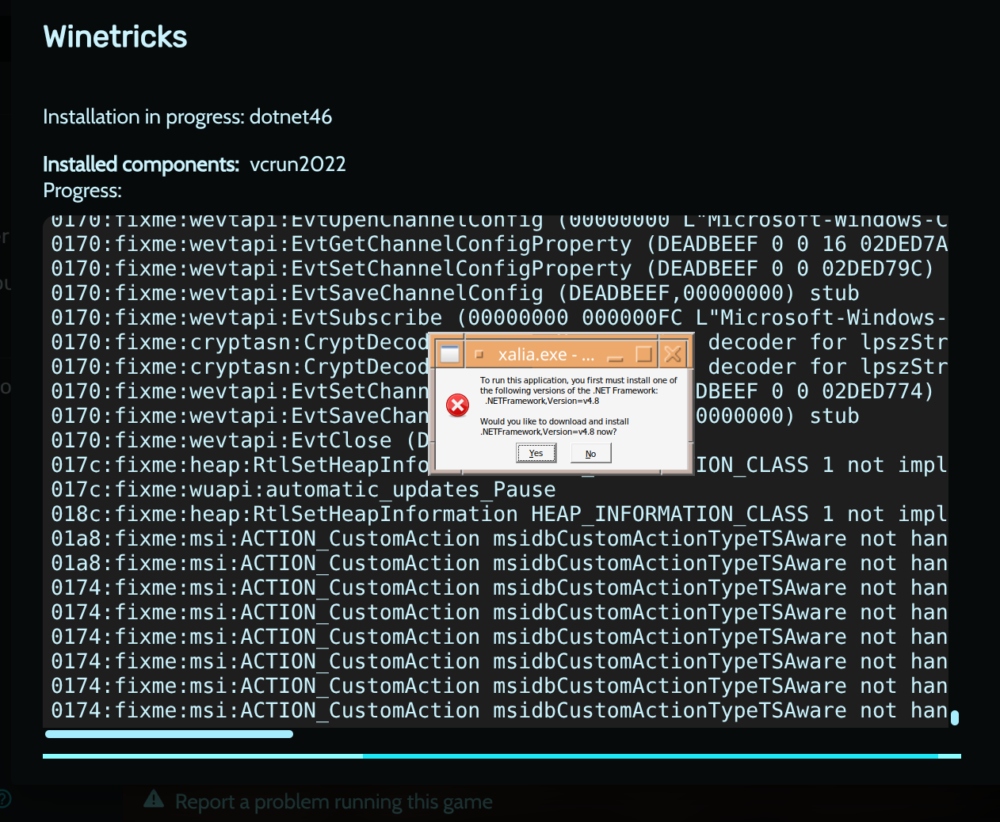Click Yes to download .NET Framework
This screenshot has height=822, width=1000.
click(x=536, y=453)
